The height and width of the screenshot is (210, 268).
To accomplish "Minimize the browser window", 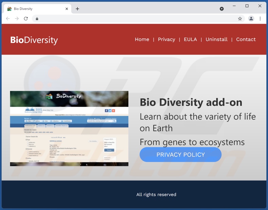I will (234, 6).
